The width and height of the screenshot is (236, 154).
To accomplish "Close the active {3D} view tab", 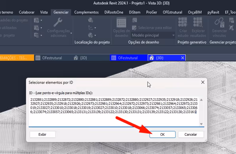I will pos(182,58).
